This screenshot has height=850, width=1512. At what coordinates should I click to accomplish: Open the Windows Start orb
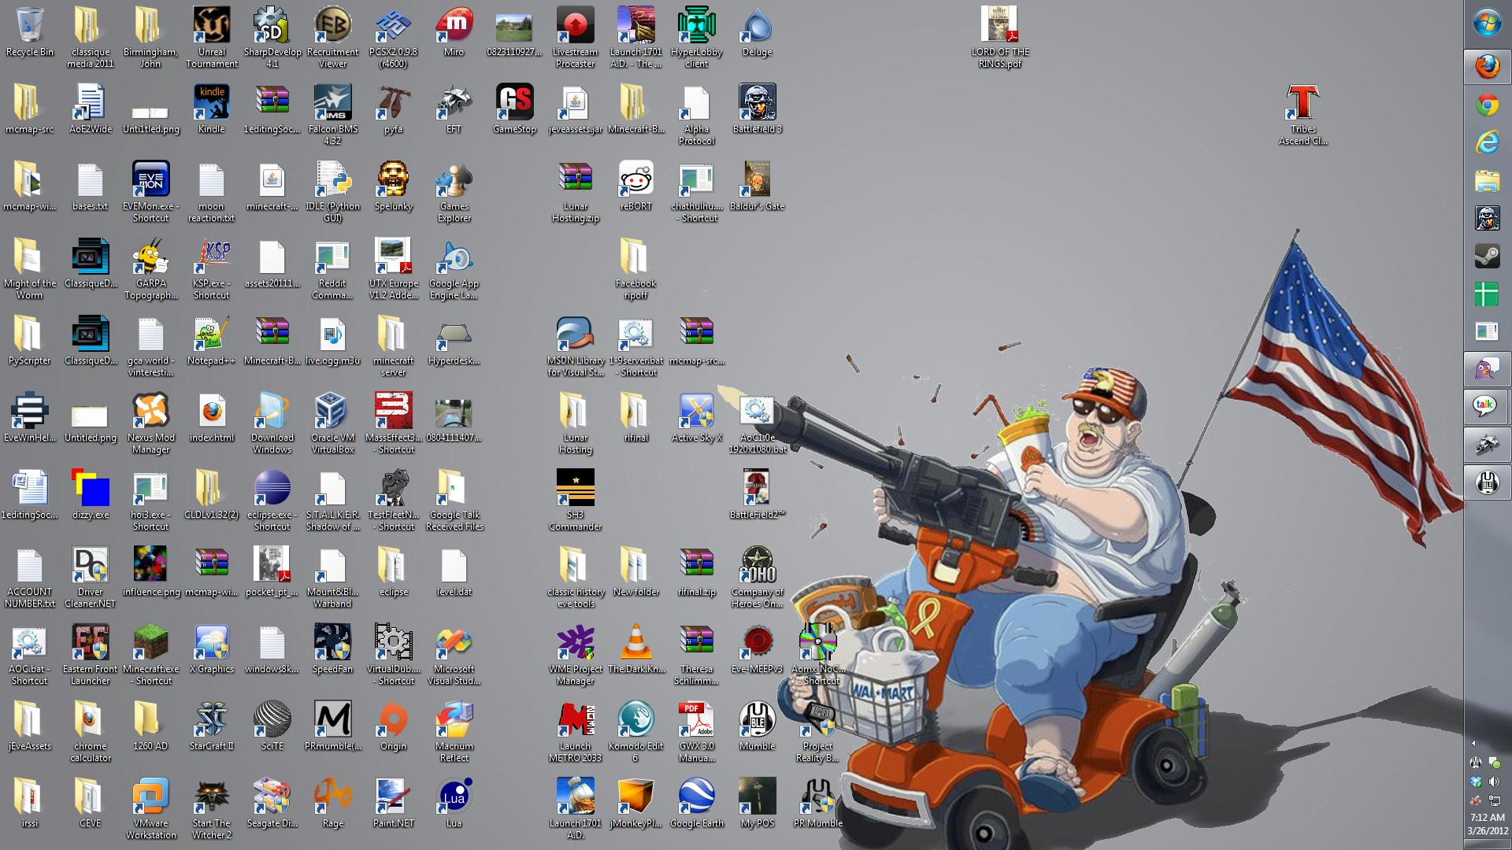tap(1487, 24)
